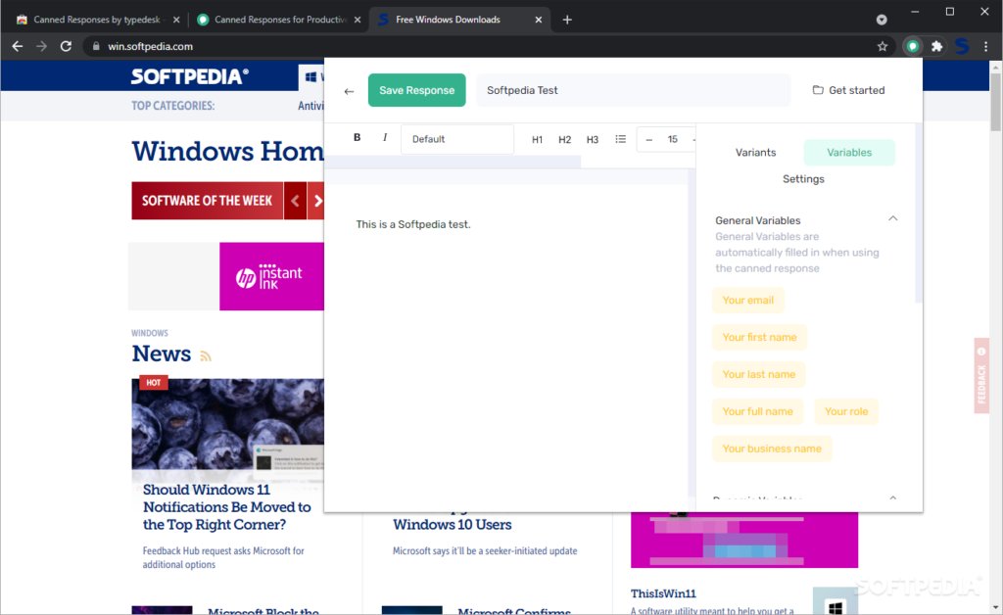Open the Default font style dropdown
Viewport: 1003px width, 615px height.
point(457,139)
